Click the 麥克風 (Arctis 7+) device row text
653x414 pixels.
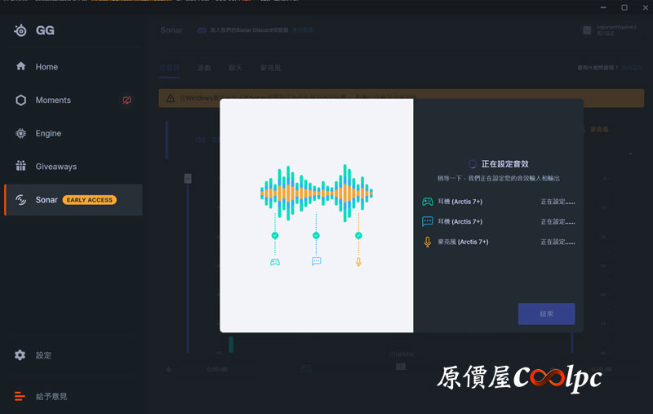[x=463, y=242]
